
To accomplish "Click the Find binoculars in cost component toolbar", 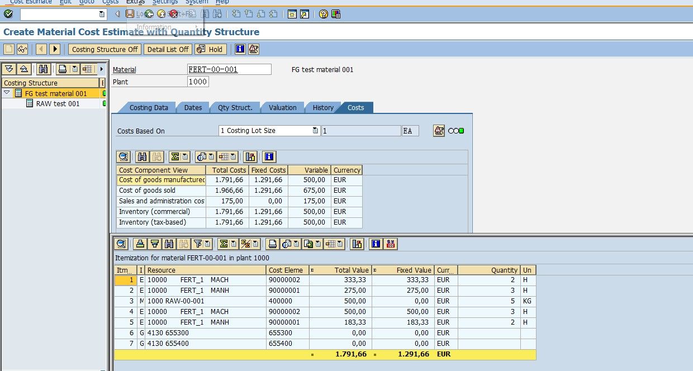I will coord(142,157).
